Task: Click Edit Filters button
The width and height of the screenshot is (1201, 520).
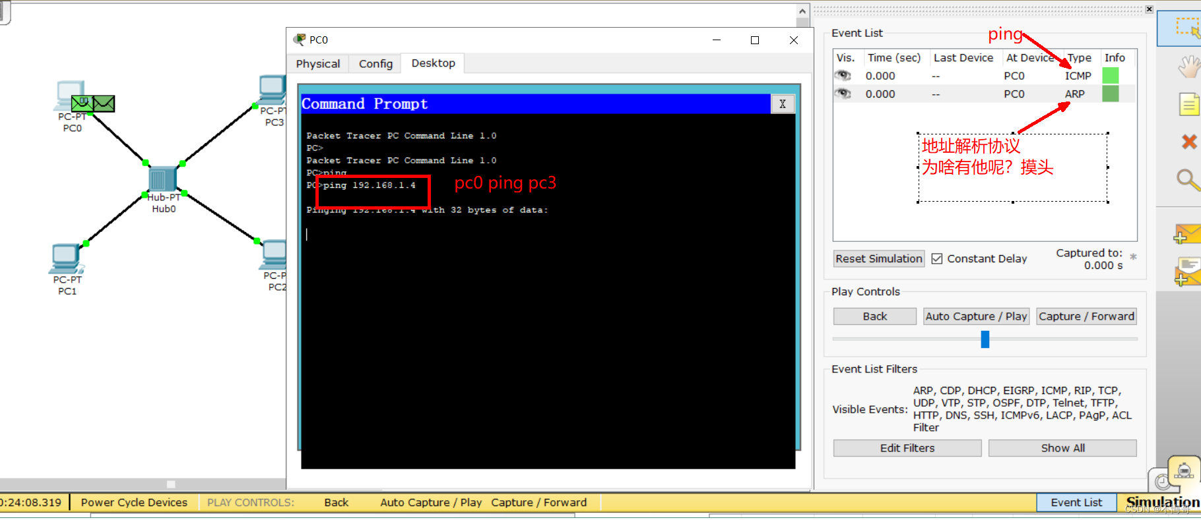Action: click(907, 448)
